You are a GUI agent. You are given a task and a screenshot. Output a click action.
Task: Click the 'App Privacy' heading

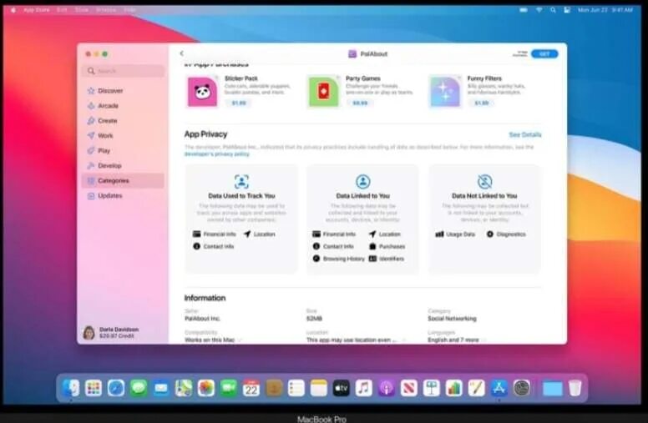pos(205,133)
